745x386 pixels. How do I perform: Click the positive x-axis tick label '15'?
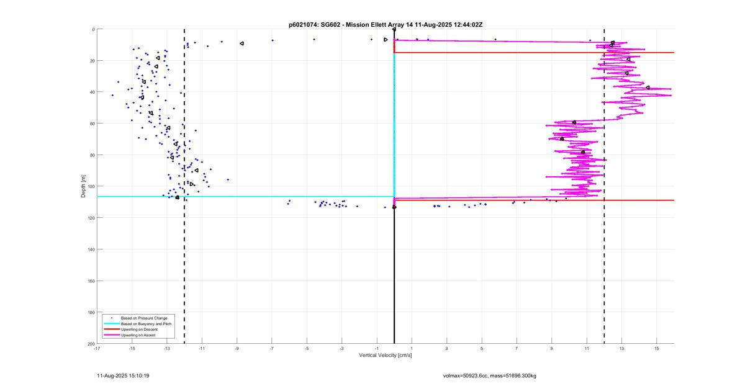656,349
